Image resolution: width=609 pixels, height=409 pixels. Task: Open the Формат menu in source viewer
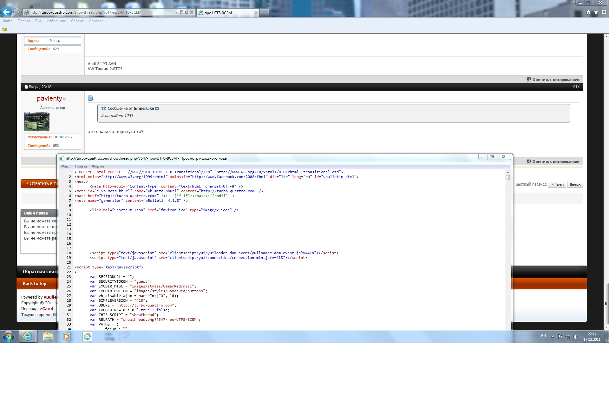(99, 166)
